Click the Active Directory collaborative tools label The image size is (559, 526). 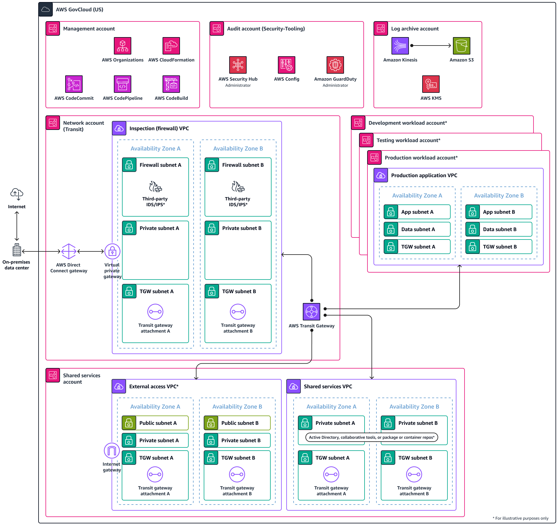point(372,437)
